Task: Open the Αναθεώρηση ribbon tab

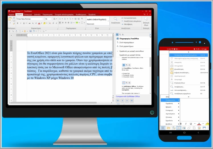Action: [81, 15]
